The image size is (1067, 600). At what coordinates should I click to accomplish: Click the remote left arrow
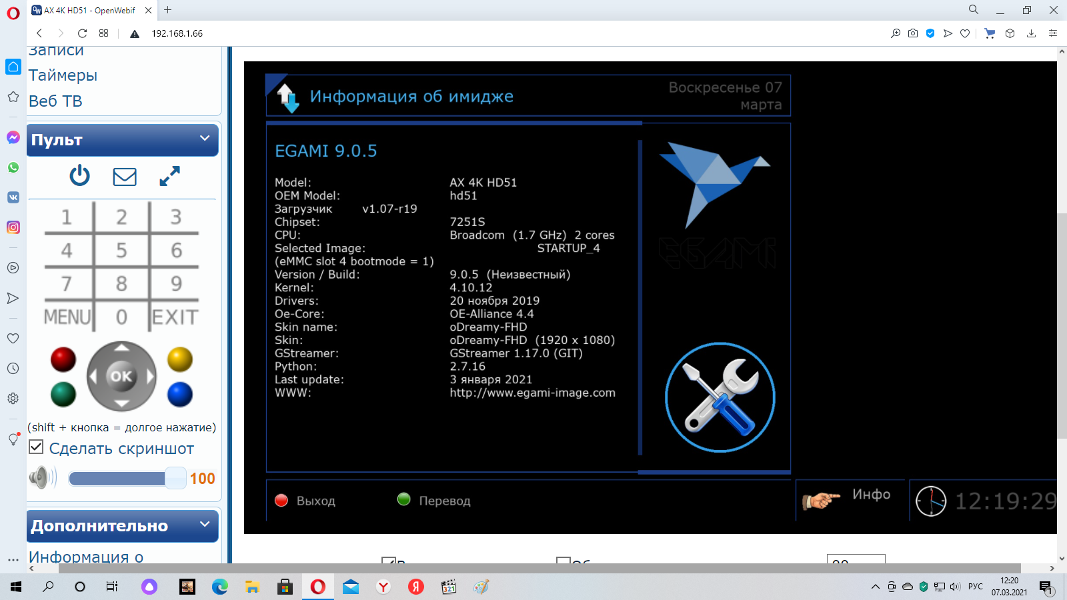(93, 377)
